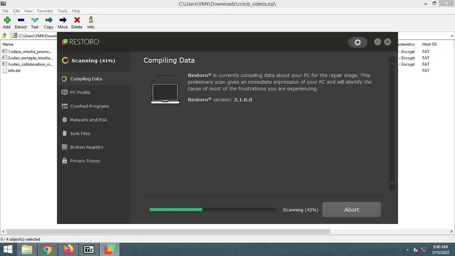Viewport: 455px width, 256px height.
Task: Click the 0 / 4 object(s) selected status
Action: [x=20, y=239]
